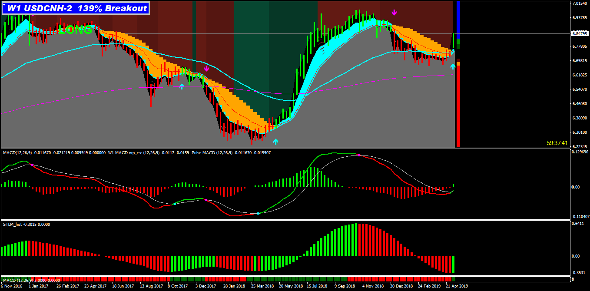Viewport: 590px width, 291px height.
Task: Click the 6.77805 price scale label
Action: click(580, 46)
